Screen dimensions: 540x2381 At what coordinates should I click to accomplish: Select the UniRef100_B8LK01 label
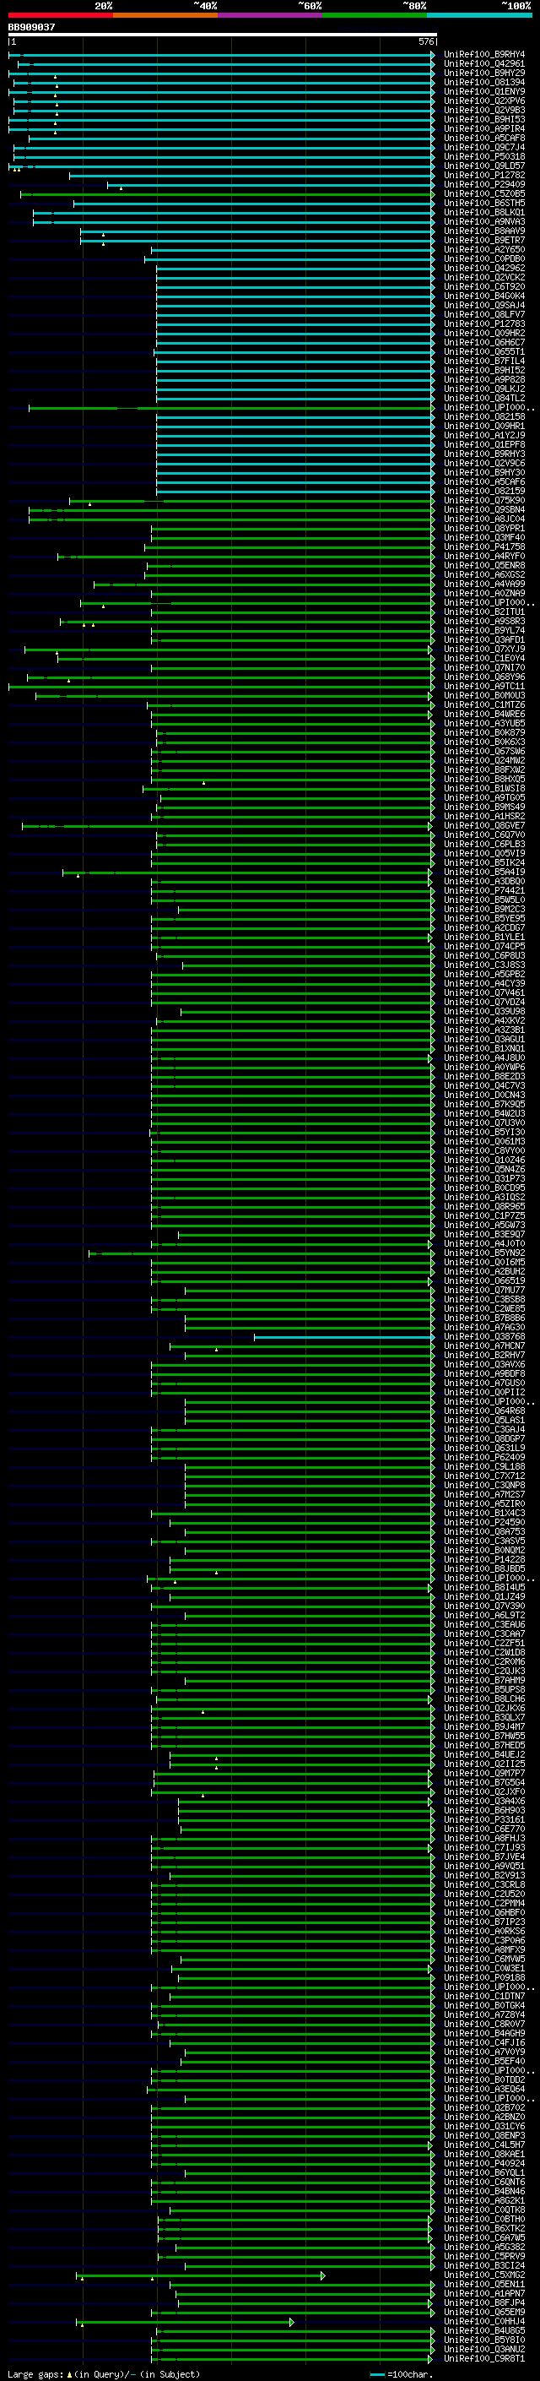point(483,213)
